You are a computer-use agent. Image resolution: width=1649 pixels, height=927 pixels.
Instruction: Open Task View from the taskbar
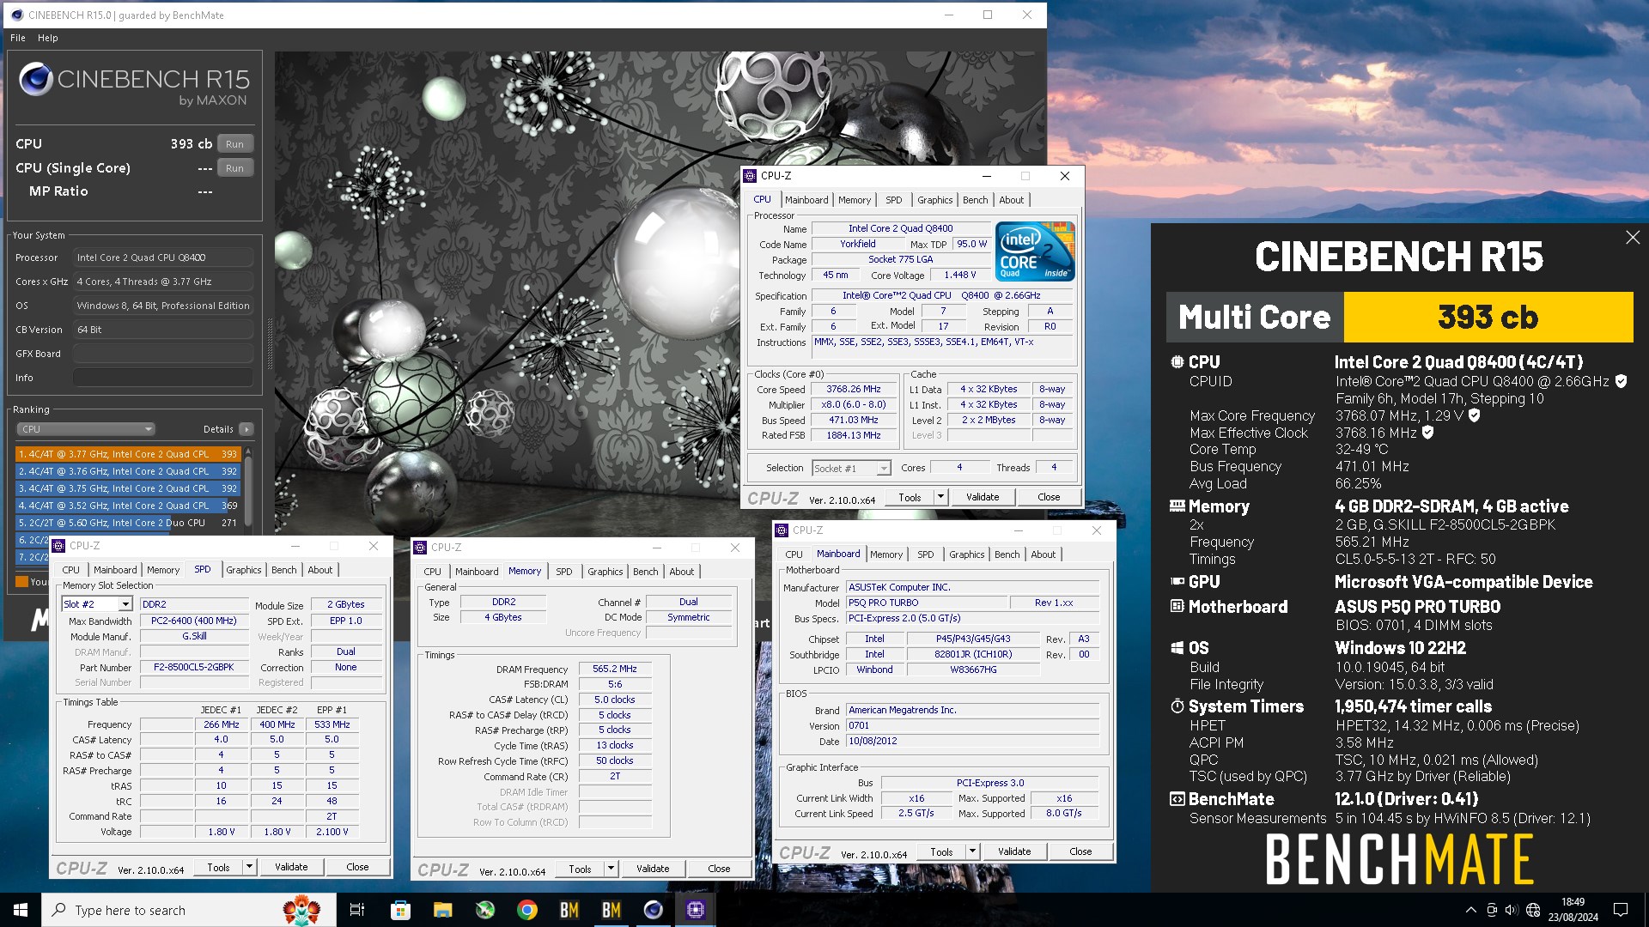[357, 910]
